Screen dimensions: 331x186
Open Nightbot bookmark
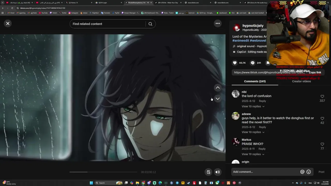pos(94,13)
